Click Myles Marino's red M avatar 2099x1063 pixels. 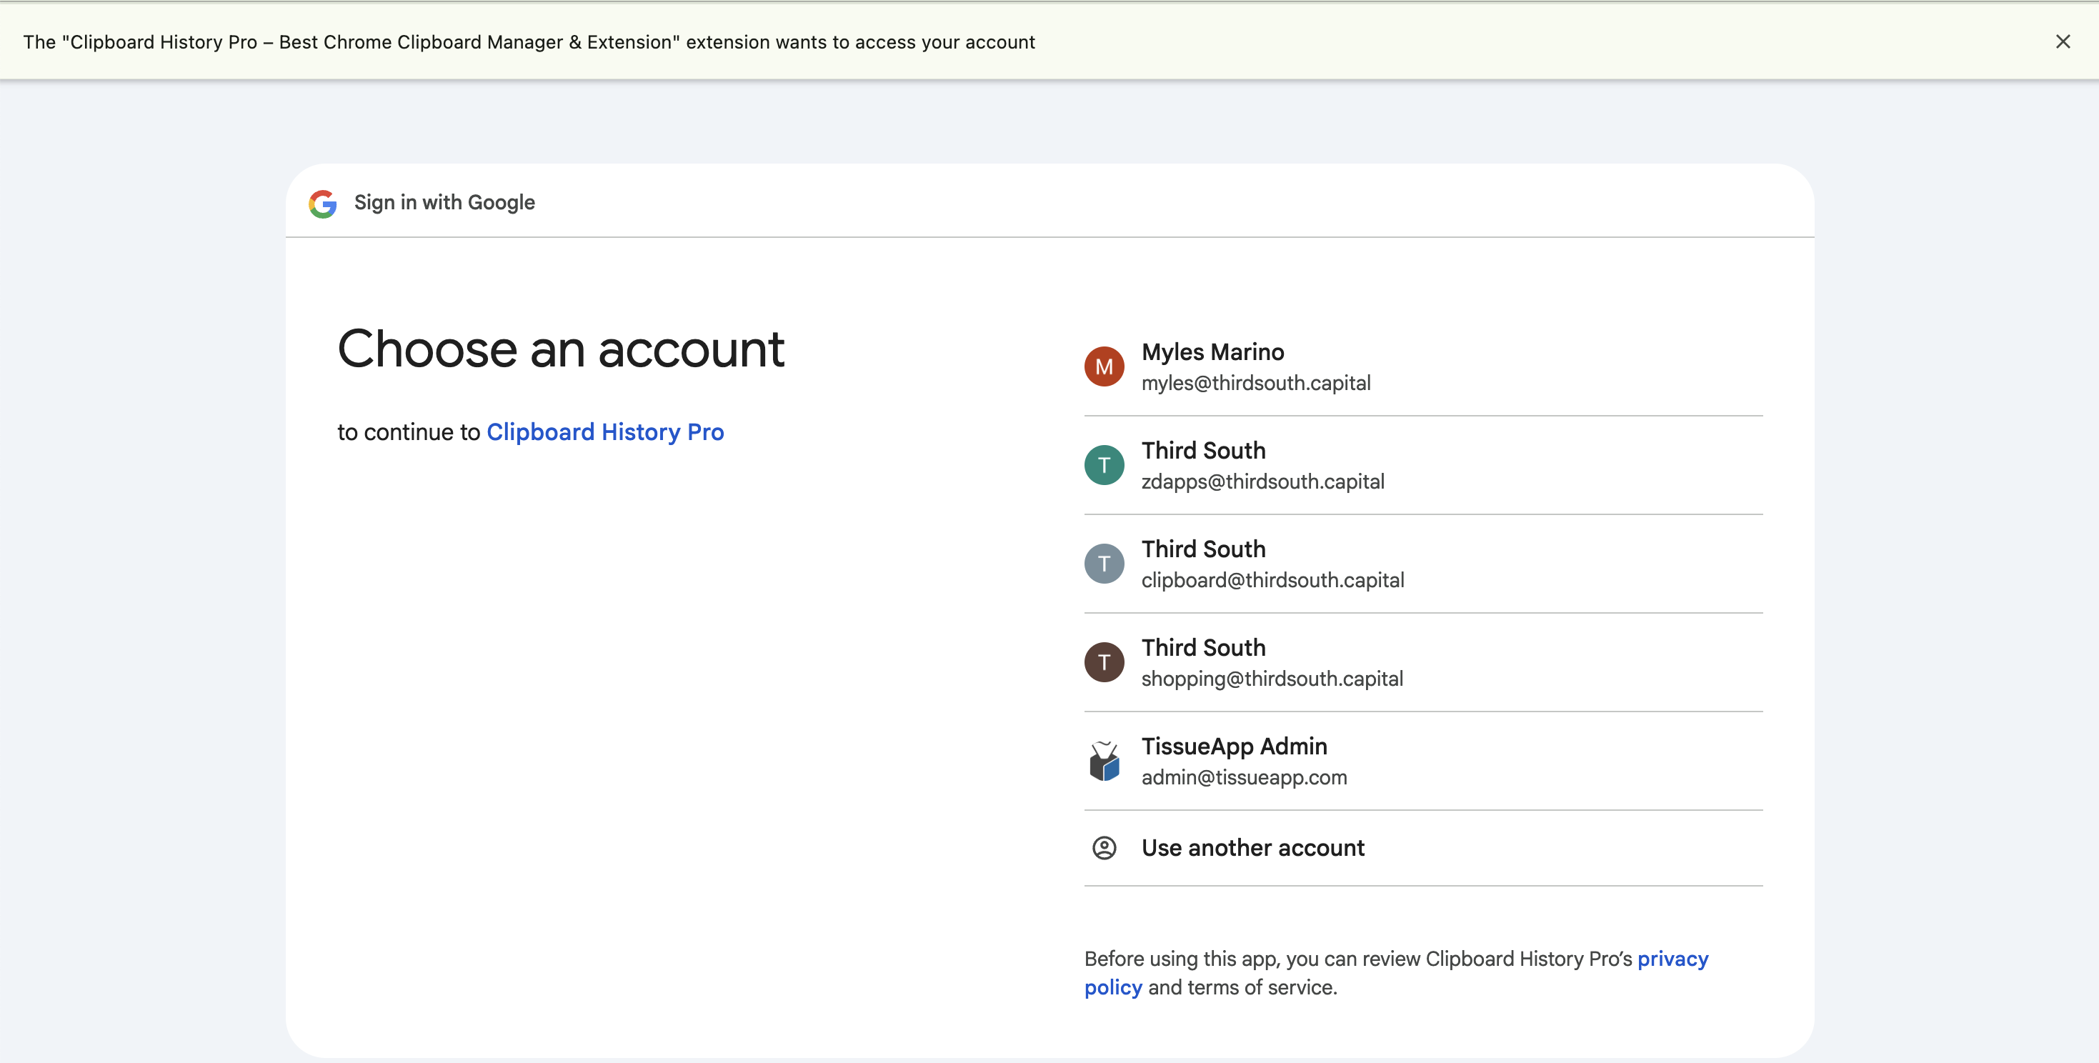[x=1104, y=366]
